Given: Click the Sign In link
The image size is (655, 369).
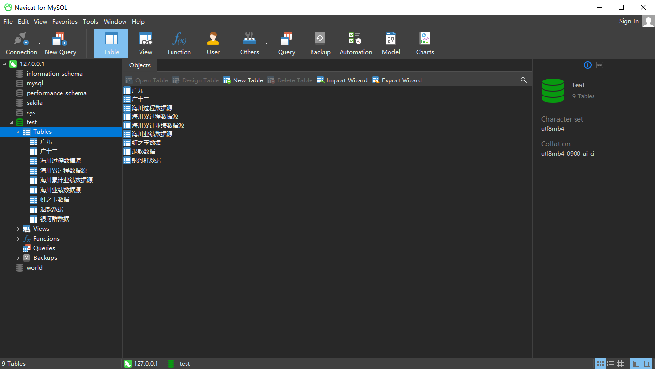Looking at the screenshot, I should [629, 21].
